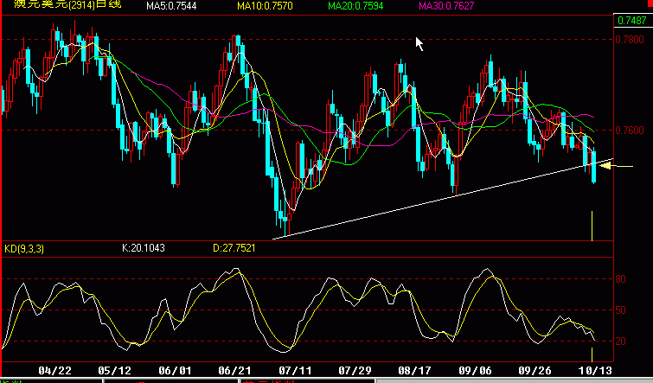This screenshot has width=653, height=383.
Task: Select the 06/01 date label
Action: click(x=175, y=371)
